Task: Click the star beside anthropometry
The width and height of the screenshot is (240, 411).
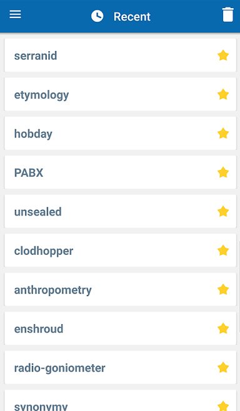Action: 223,290
